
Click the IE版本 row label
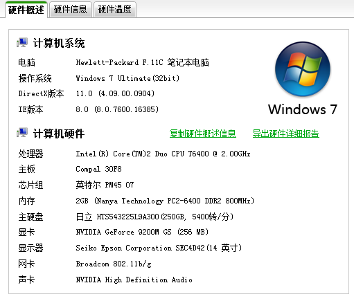point(31,109)
